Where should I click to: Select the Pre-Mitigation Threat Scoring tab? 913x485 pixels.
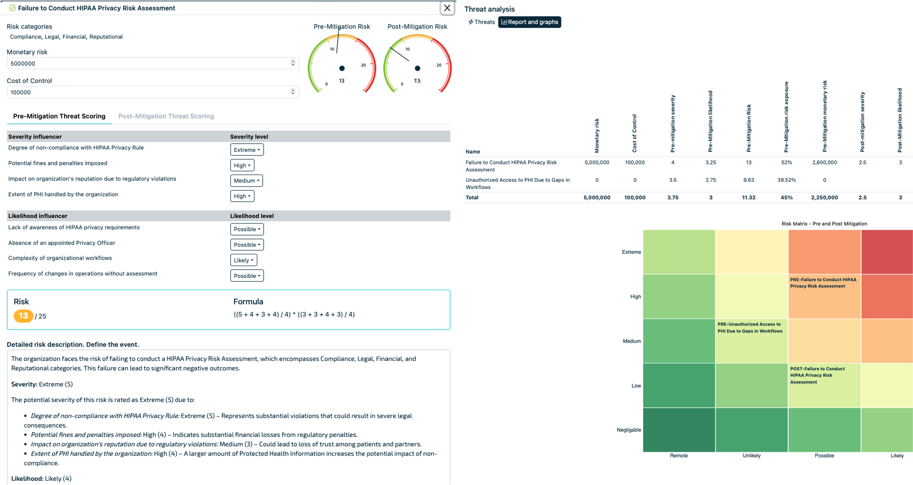[59, 116]
